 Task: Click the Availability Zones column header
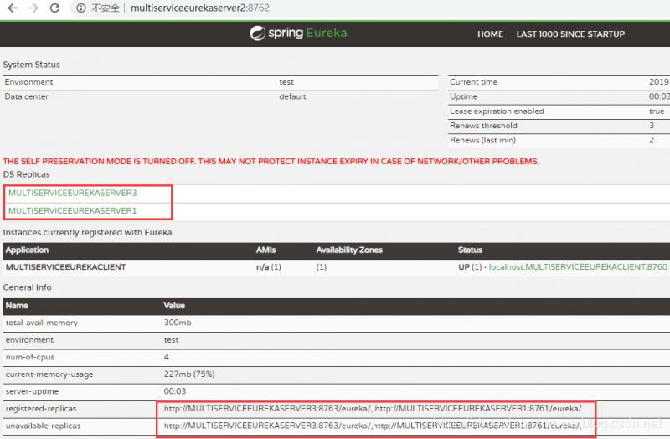pos(349,250)
